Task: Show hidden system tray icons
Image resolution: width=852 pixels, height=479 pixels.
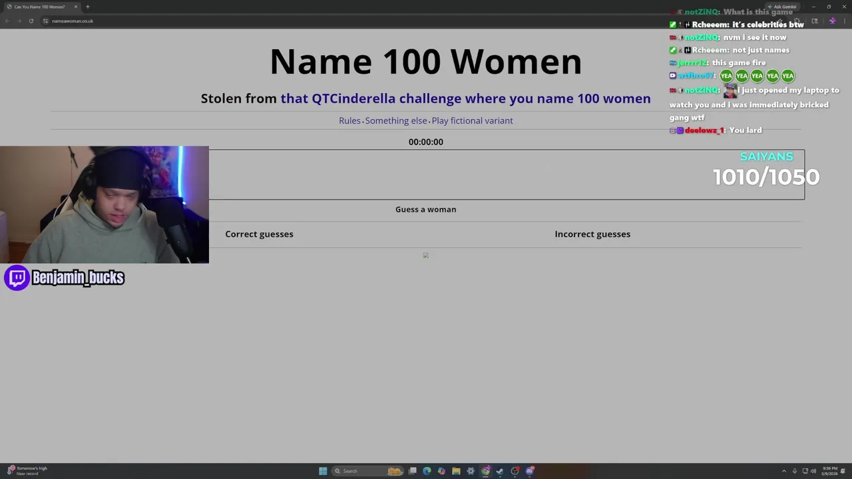Action: click(x=783, y=471)
